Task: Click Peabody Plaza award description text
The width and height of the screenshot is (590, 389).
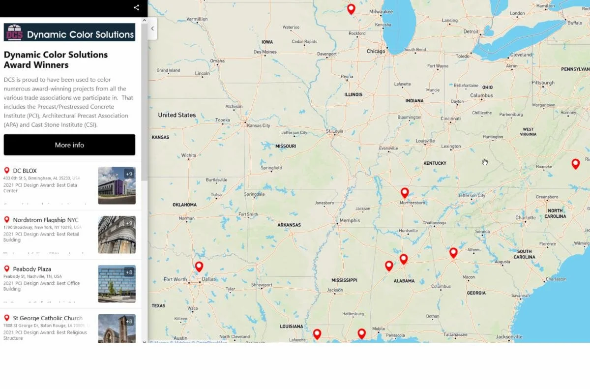Action: [41, 286]
